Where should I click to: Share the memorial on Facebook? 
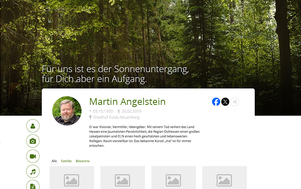click(x=216, y=102)
